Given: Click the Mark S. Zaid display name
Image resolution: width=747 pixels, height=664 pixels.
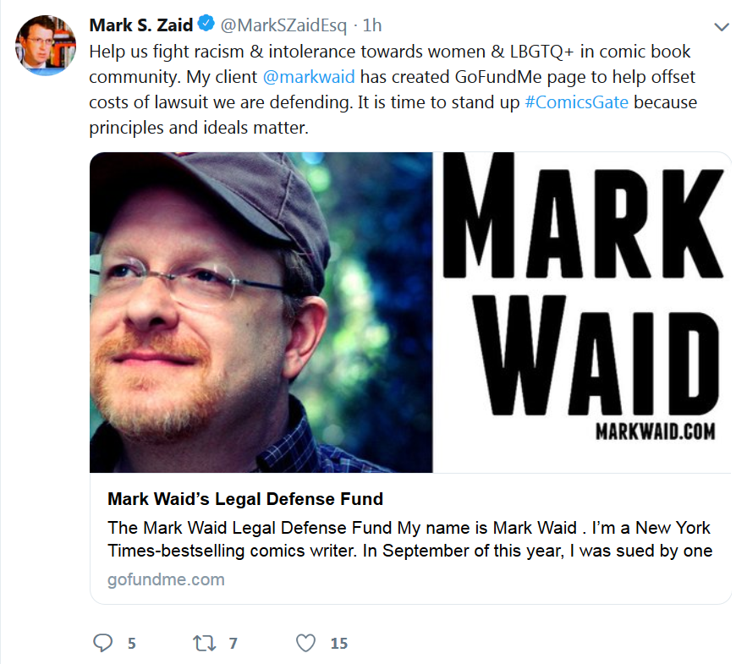Looking at the screenshot, I should point(141,25).
